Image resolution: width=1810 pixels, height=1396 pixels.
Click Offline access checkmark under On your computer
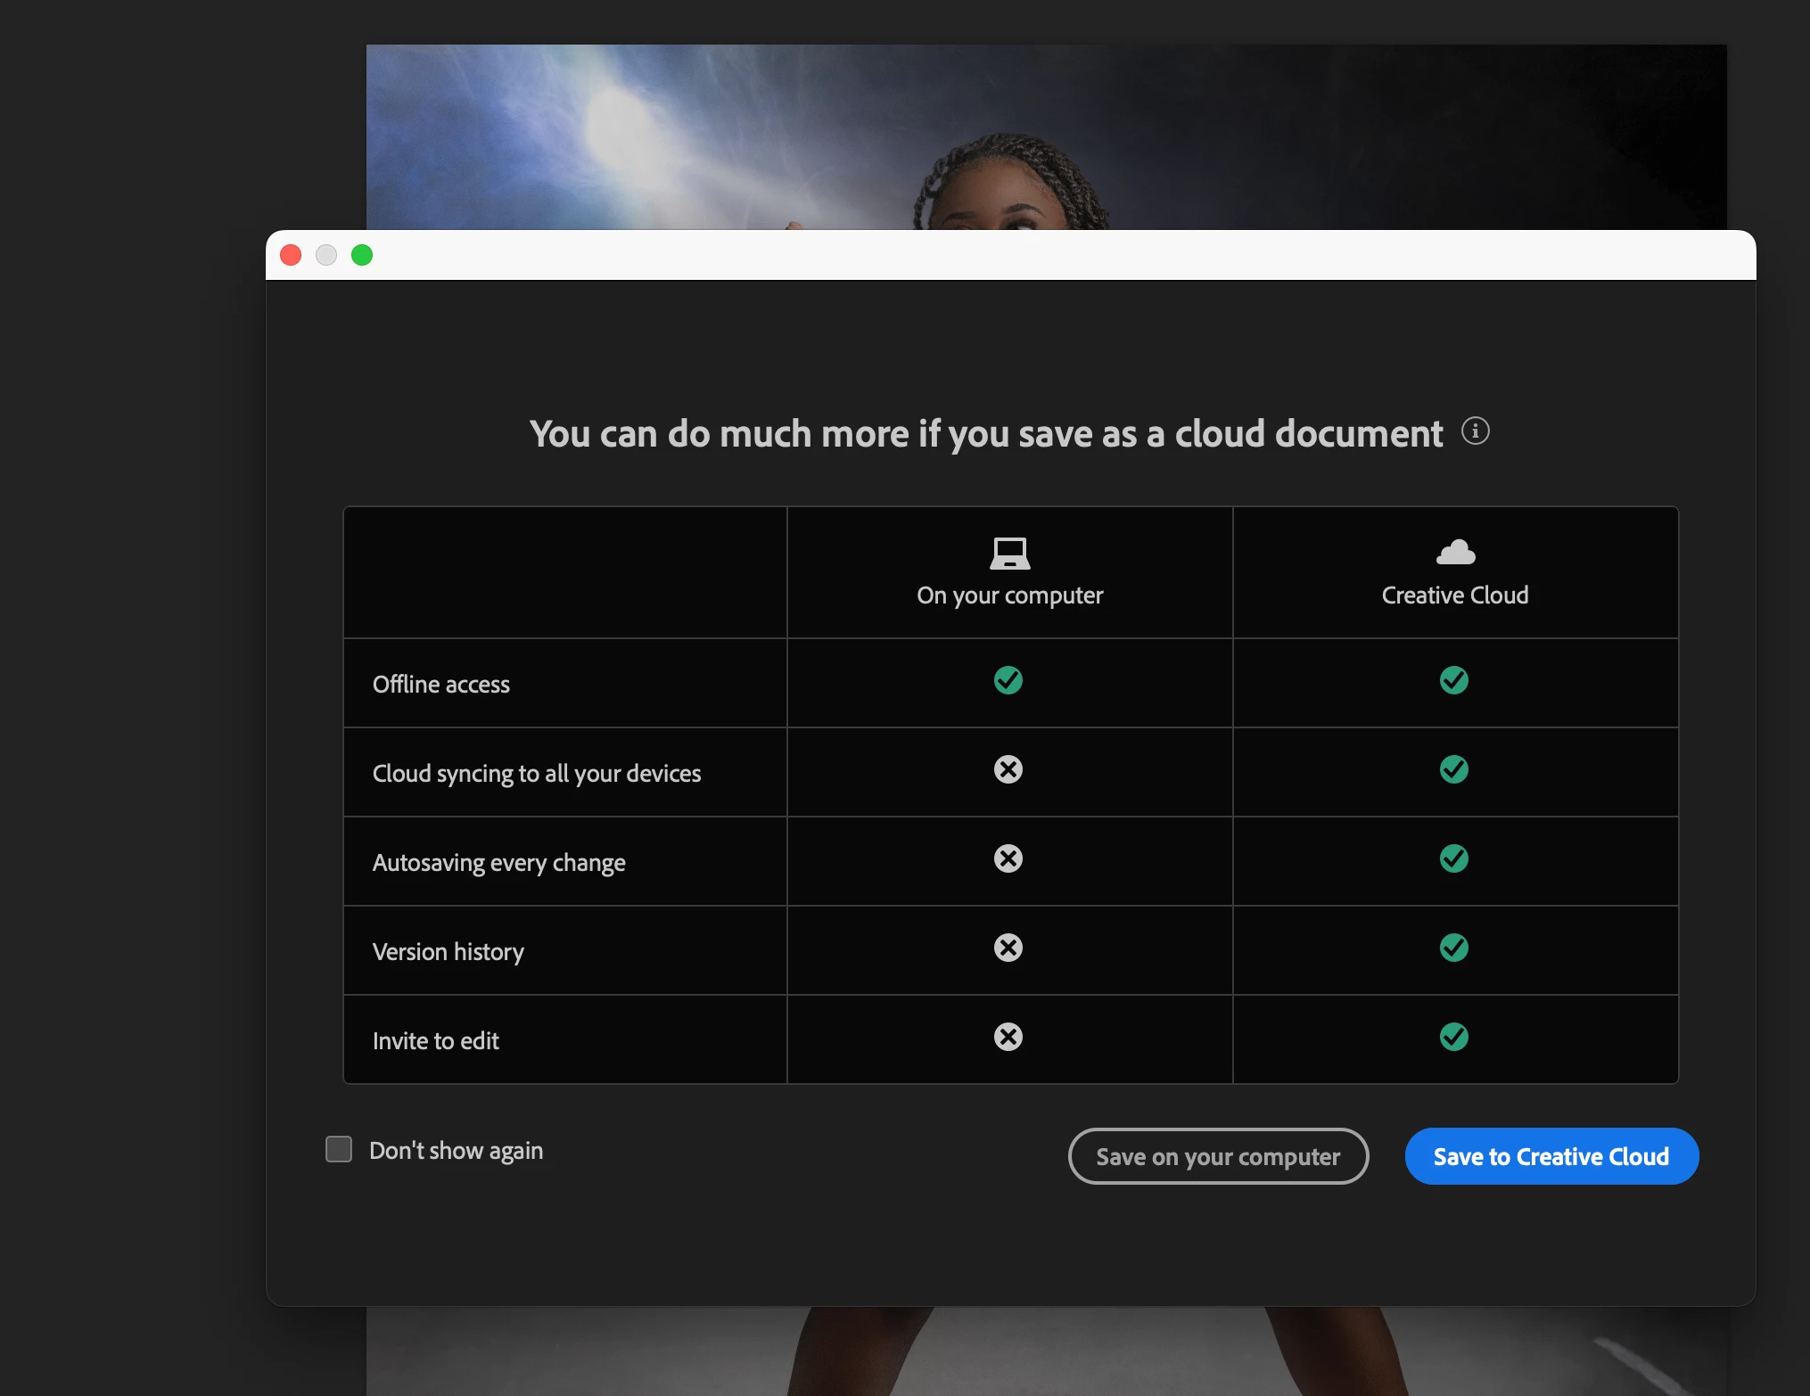point(1008,680)
